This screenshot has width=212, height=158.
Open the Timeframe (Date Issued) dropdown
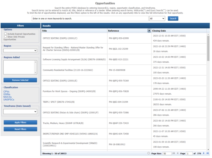click(x=20, y=112)
